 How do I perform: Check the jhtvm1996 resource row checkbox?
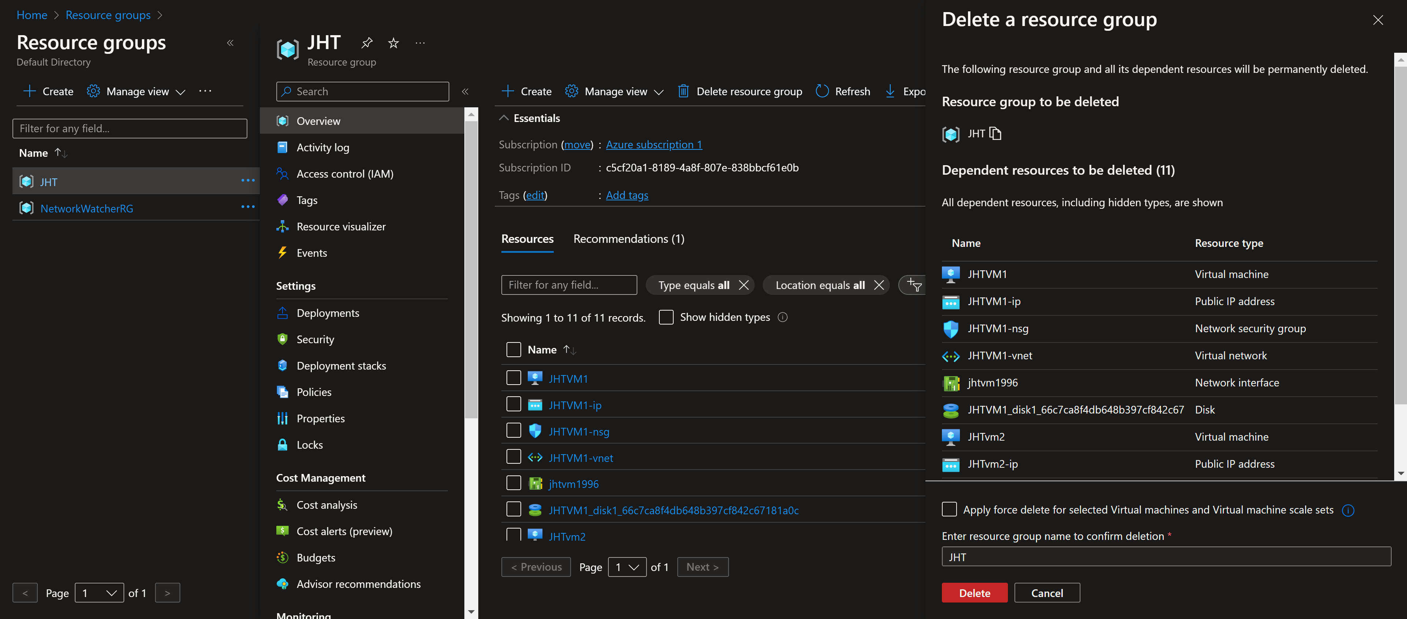513,482
